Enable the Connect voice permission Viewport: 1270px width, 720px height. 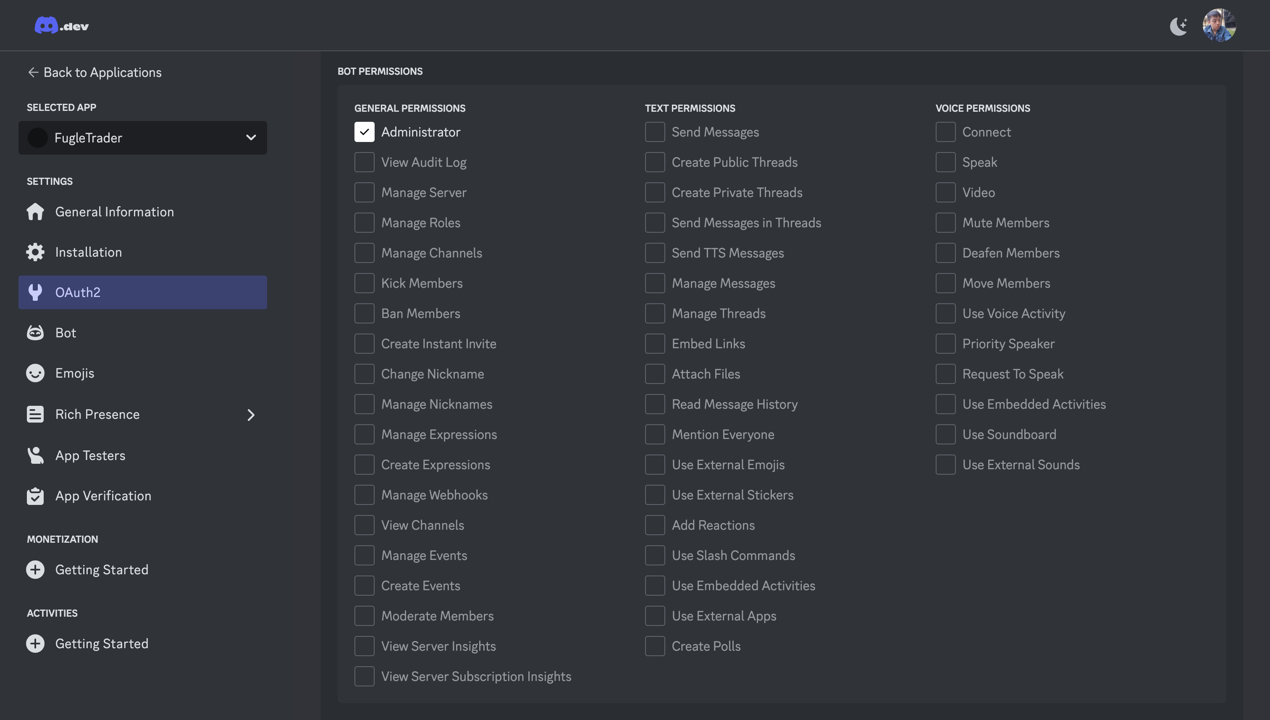coord(946,132)
